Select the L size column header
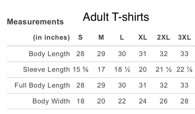This screenshot has width=195, height=114. coord(122,37)
